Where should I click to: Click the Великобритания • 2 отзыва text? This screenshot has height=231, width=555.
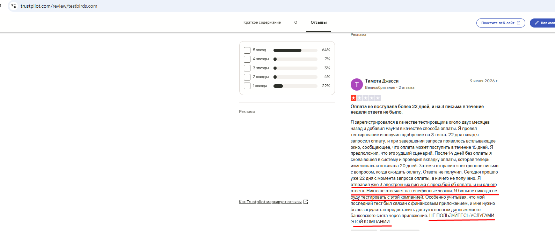(390, 87)
